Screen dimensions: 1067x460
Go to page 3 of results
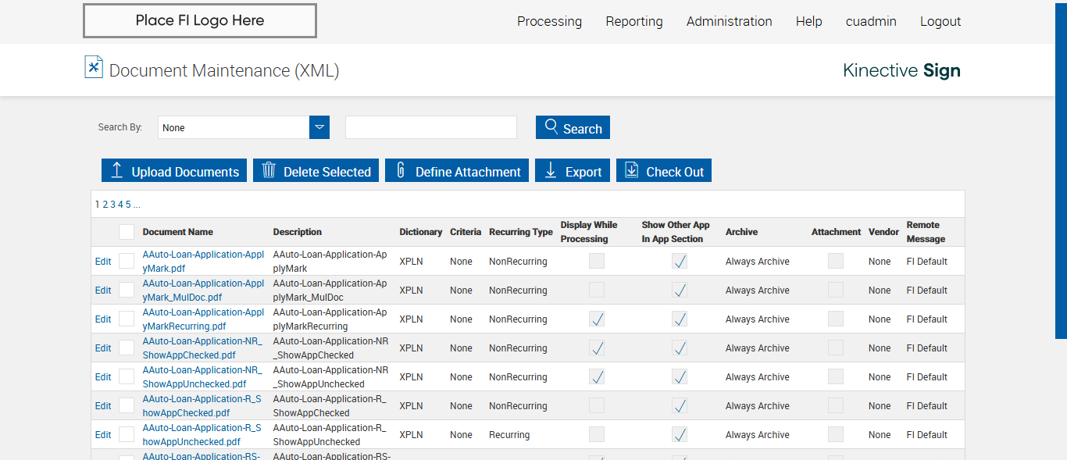[112, 205]
